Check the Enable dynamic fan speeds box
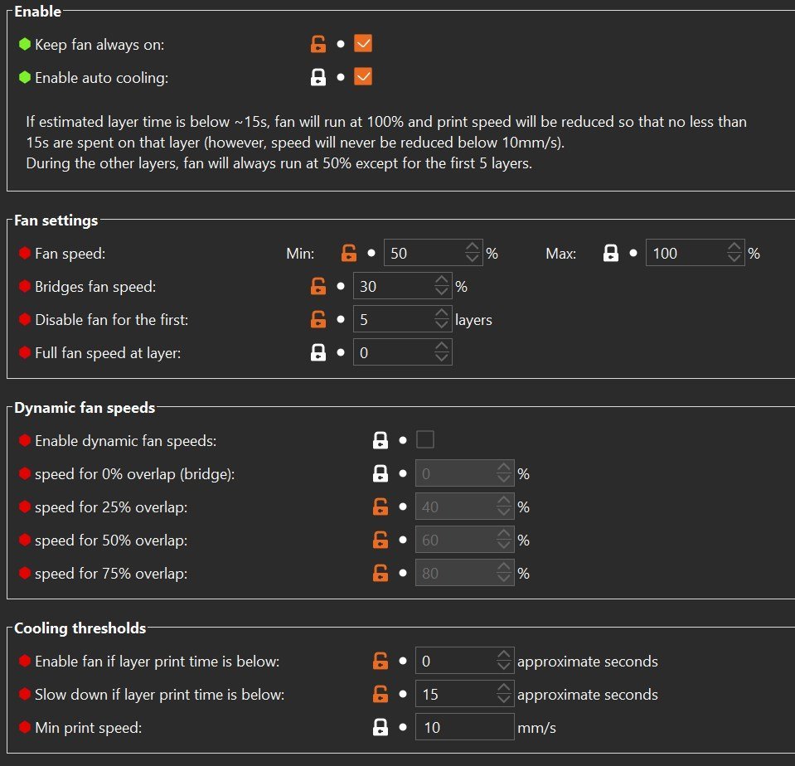 coord(425,439)
